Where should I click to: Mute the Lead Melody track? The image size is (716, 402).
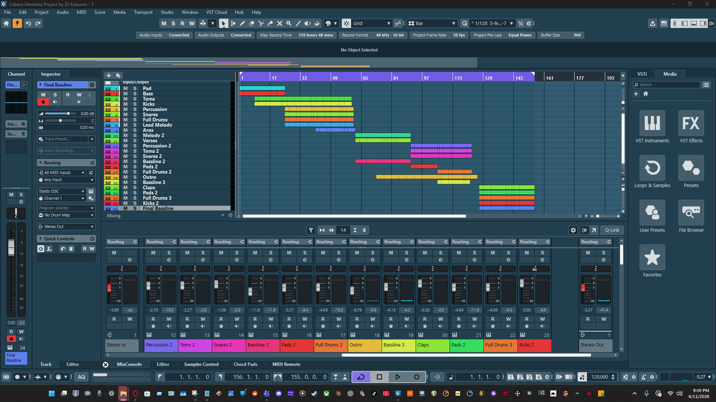point(125,125)
